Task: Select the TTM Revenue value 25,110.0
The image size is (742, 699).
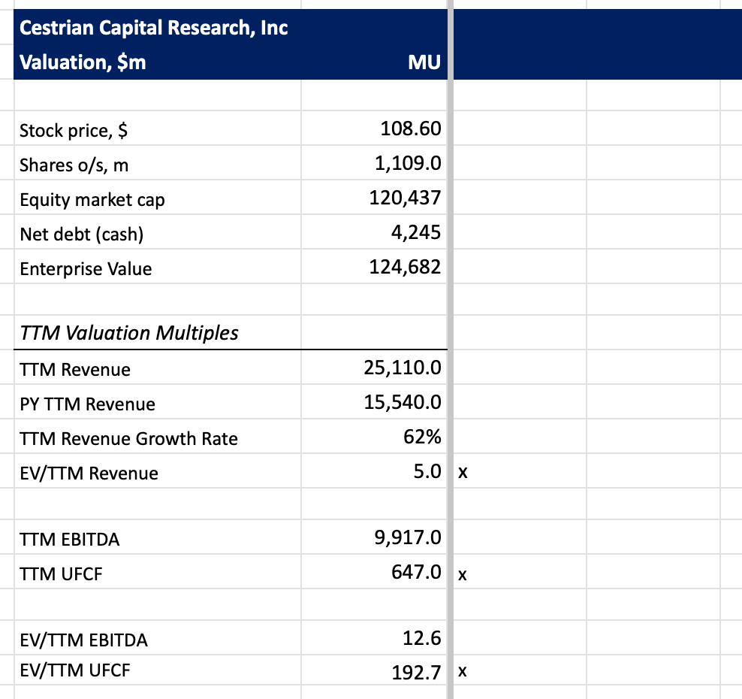Action: click(402, 369)
